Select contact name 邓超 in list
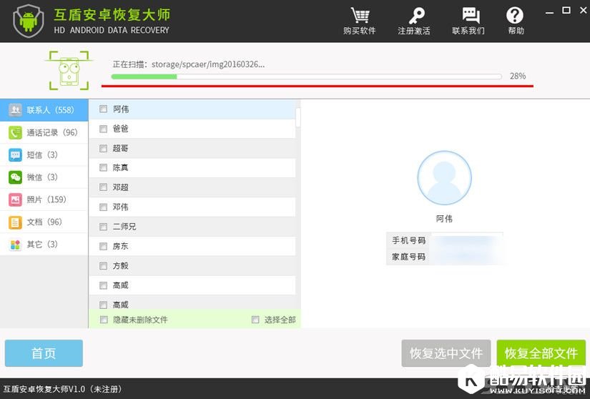Viewport: 590px width, 399px height. tap(120, 187)
